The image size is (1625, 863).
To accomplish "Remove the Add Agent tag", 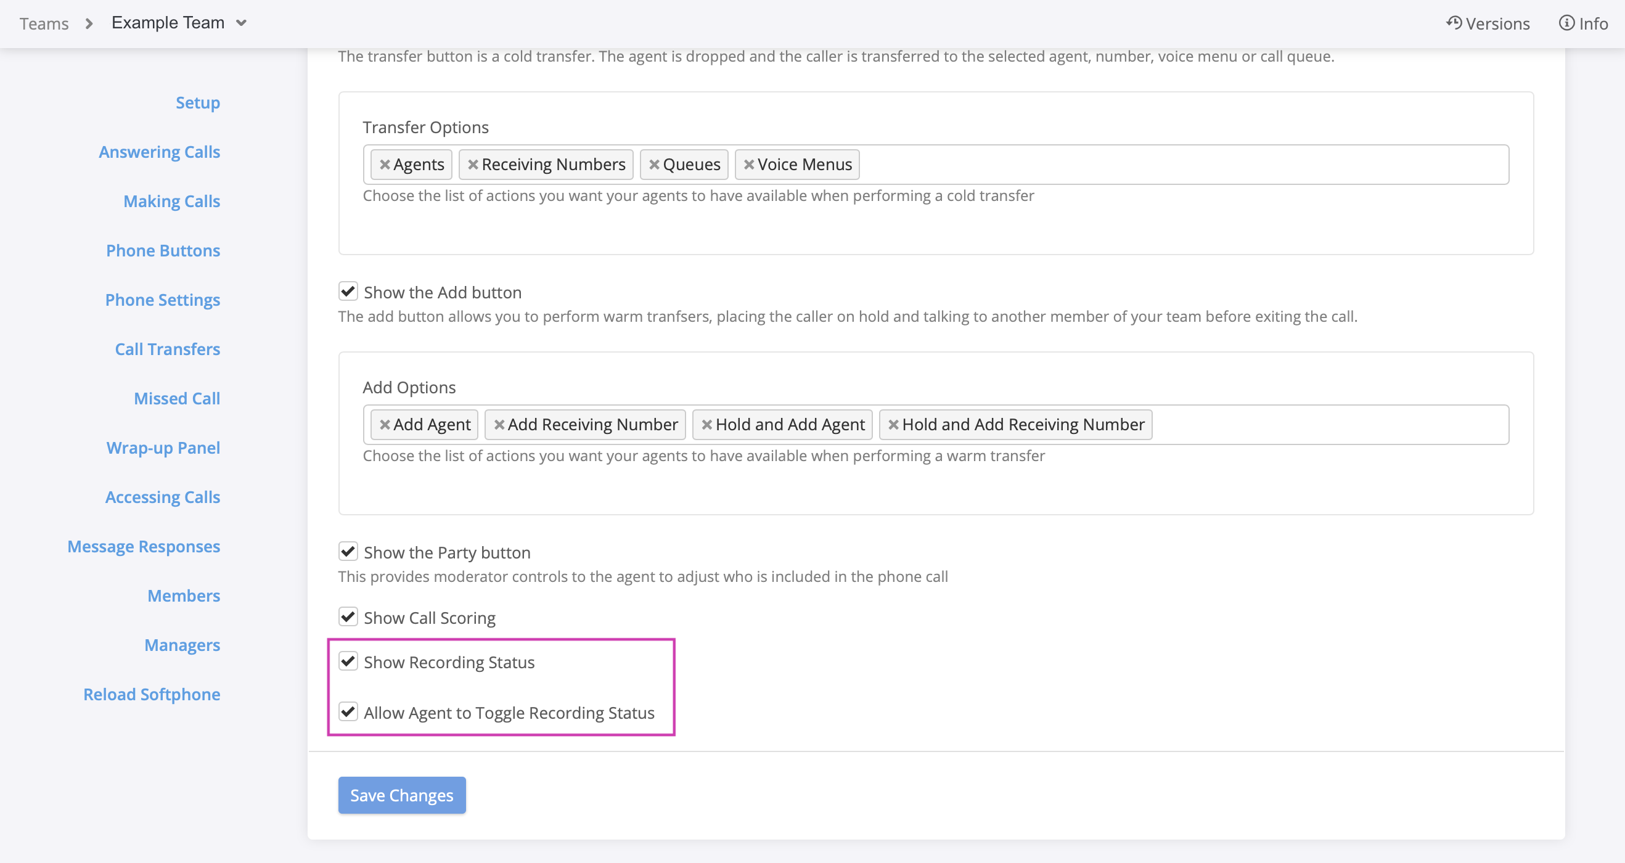I will click(x=384, y=425).
